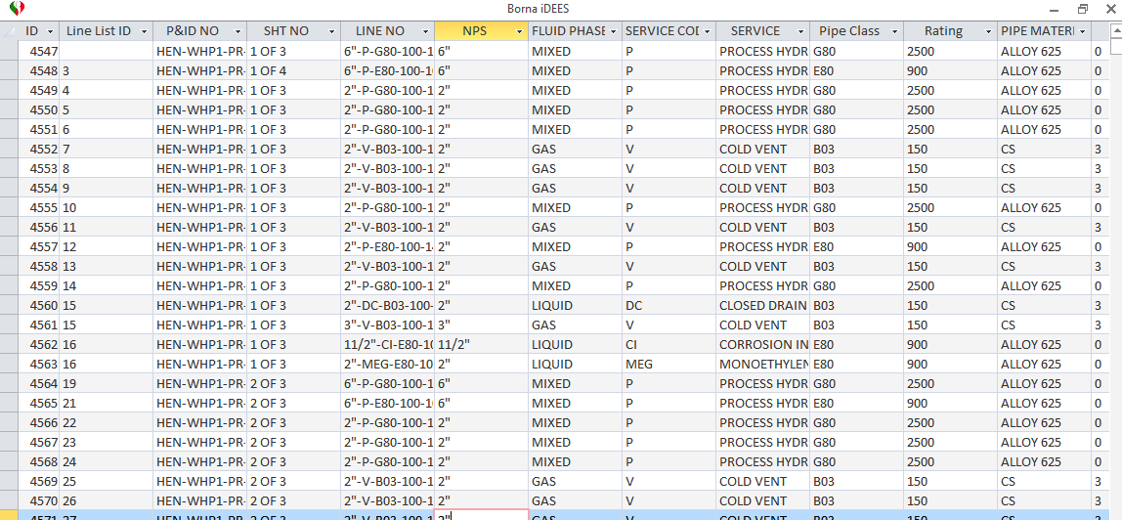Click the LINE NO cell 2"-MEG-E80-10
Screen dimensions: 1122x520
(387, 364)
